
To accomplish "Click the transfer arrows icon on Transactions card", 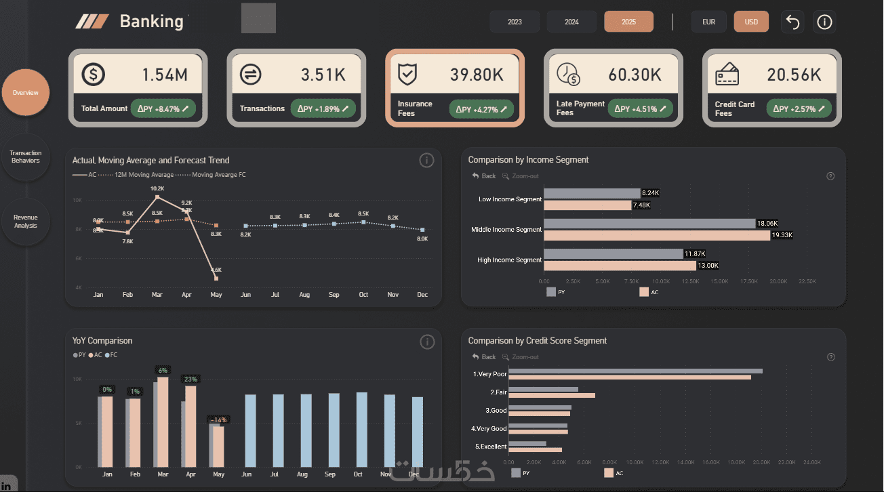I will pyautogui.click(x=251, y=74).
